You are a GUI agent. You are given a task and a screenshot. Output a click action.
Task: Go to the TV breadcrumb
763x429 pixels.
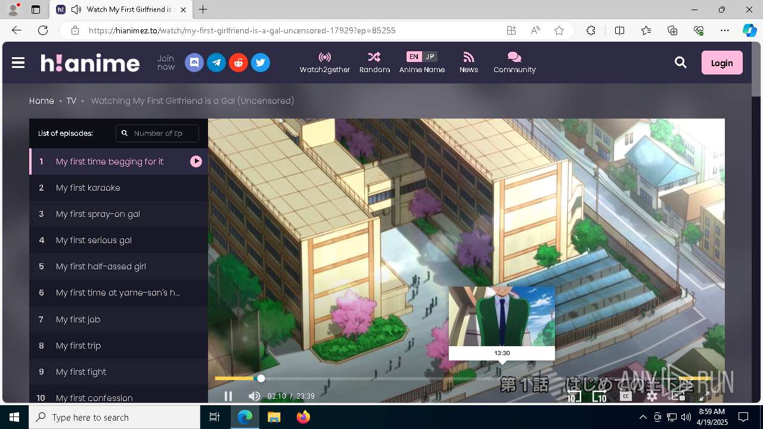point(72,101)
